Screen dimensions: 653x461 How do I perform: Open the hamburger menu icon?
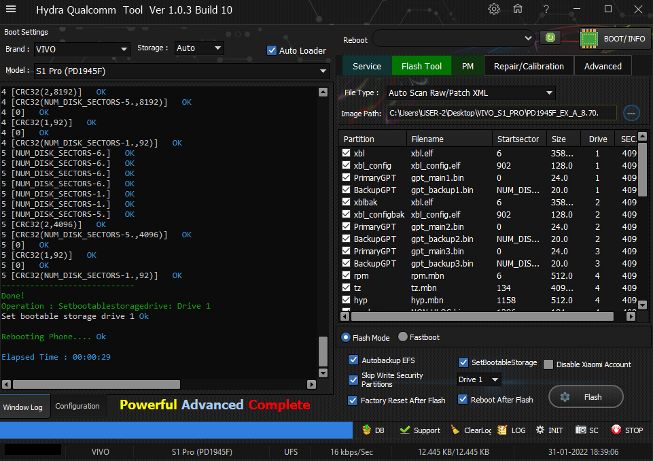[11, 9]
